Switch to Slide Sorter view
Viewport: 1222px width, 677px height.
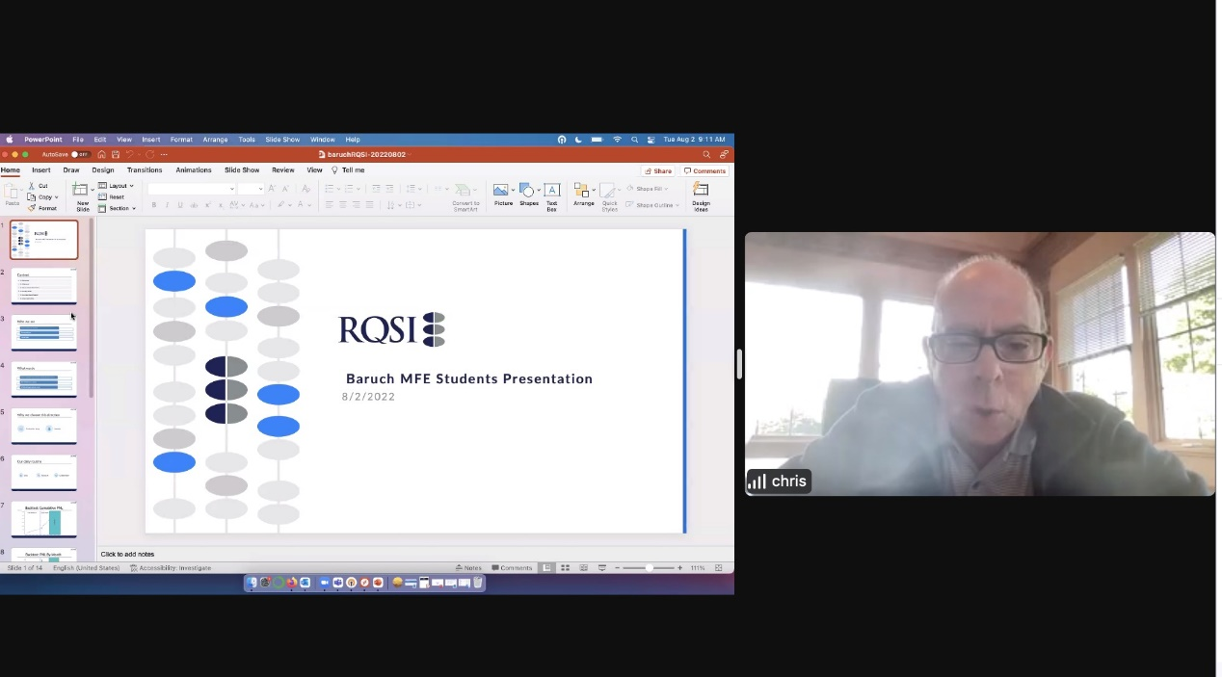pos(565,568)
